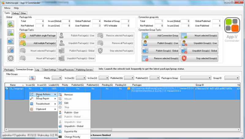Open the Package in Group dropdown
The height and width of the screenshot is (139, 245).
[x=196, y=78]
